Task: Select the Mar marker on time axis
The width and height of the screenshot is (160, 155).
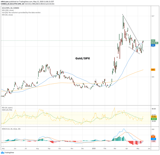Action: (115, 148)
